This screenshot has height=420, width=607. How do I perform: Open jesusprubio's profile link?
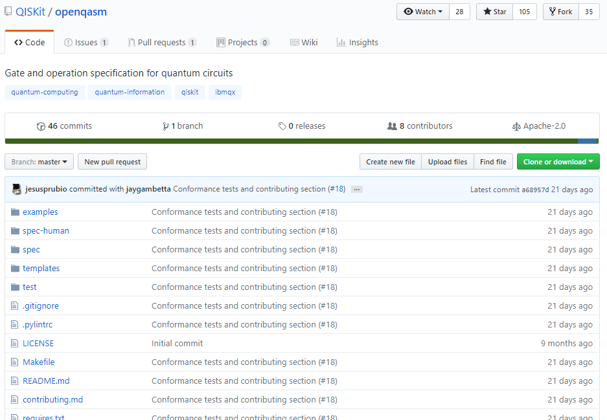[46, 189]
